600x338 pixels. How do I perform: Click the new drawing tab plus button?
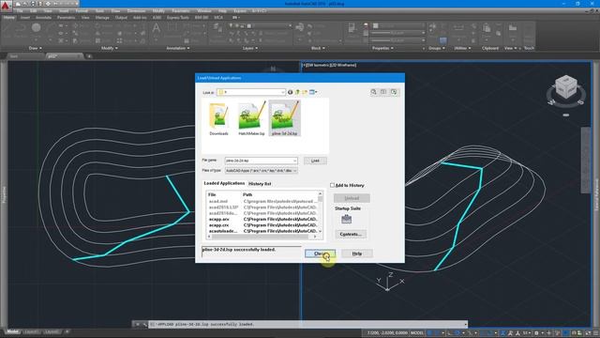pyautogui.click(x=89, y=56)
